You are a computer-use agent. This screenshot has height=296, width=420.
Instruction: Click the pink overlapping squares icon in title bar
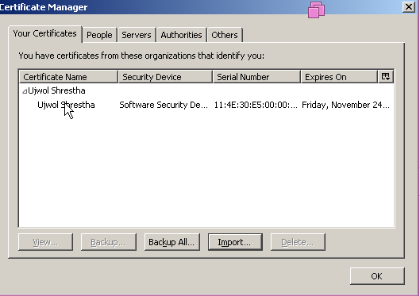[x=316, y=10]
